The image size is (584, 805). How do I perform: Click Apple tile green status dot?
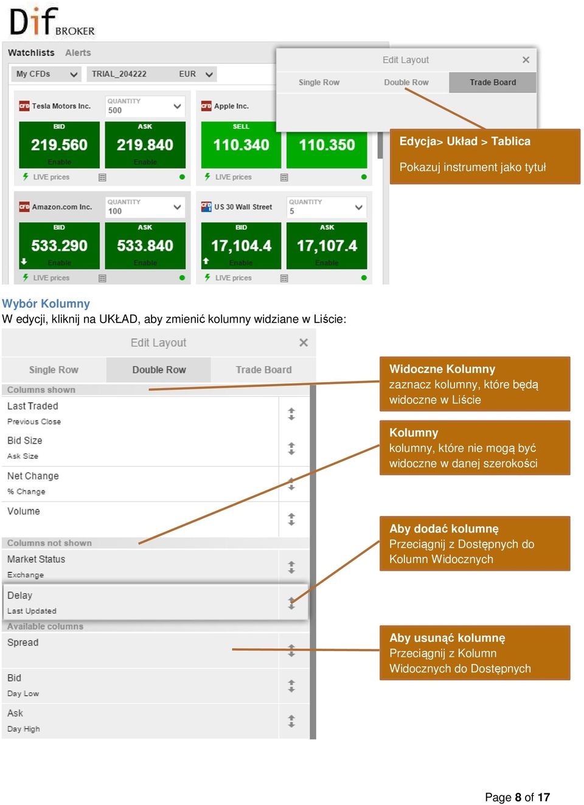pyautogui.click(x=364, y=177)
